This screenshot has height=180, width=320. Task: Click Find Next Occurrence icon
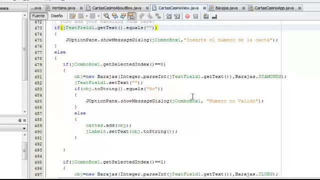coord(123,16)
